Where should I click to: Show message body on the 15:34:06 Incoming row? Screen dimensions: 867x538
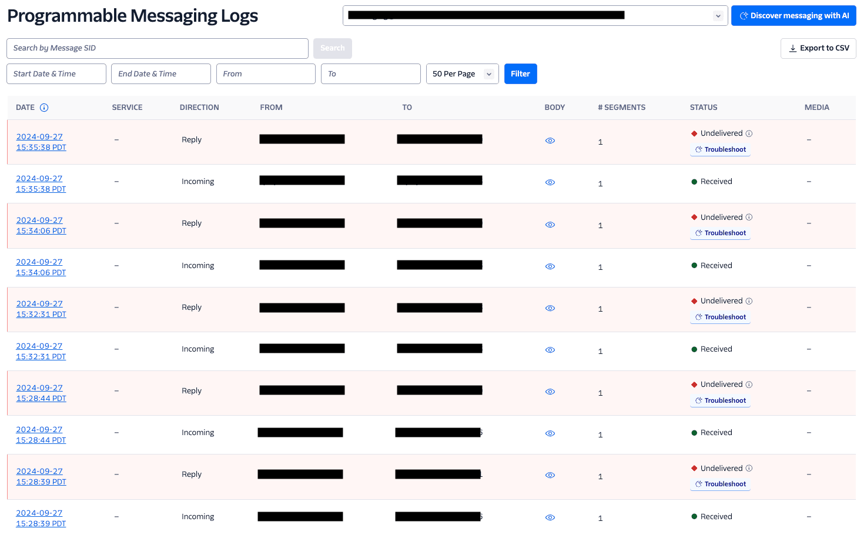click(550, 266)
